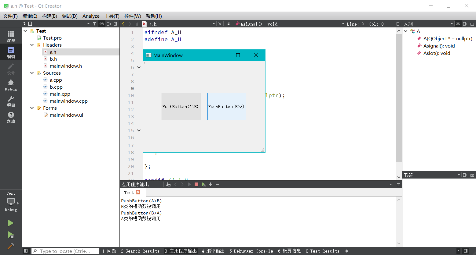Open the 文件(F) menu
476x255 pixels.
[x=10, y=16]
